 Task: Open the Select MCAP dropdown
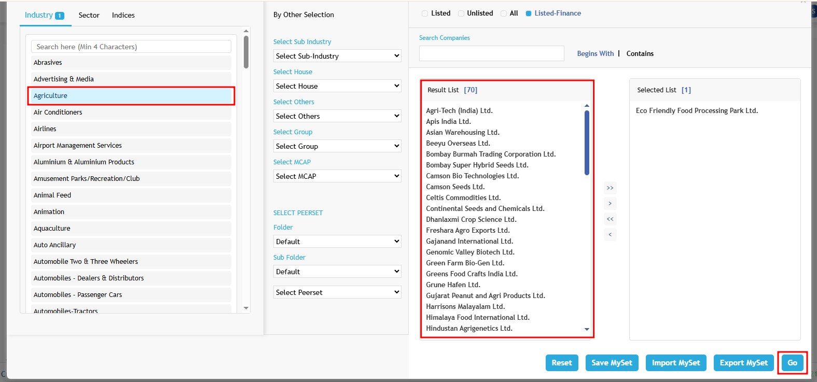(x=337, y=176)
